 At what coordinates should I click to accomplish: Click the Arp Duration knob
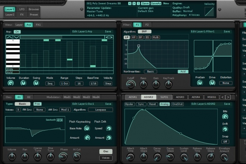(x=23, y=83)
